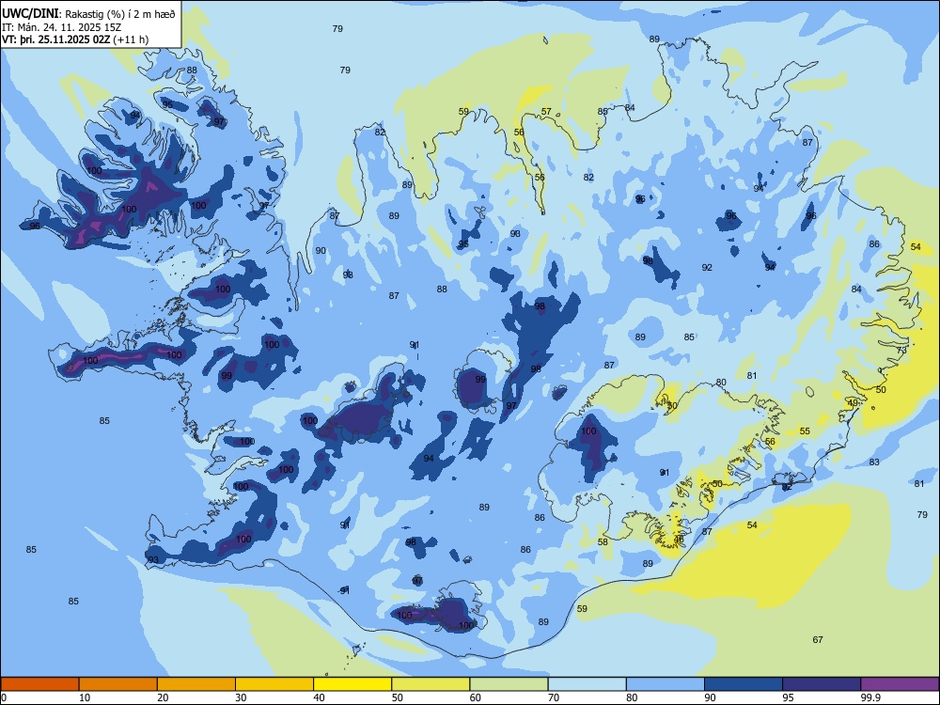This screenshot has height=705, width=940.
Task: Click the '58' humidity value on the south glacier
Action: point(603,542)
